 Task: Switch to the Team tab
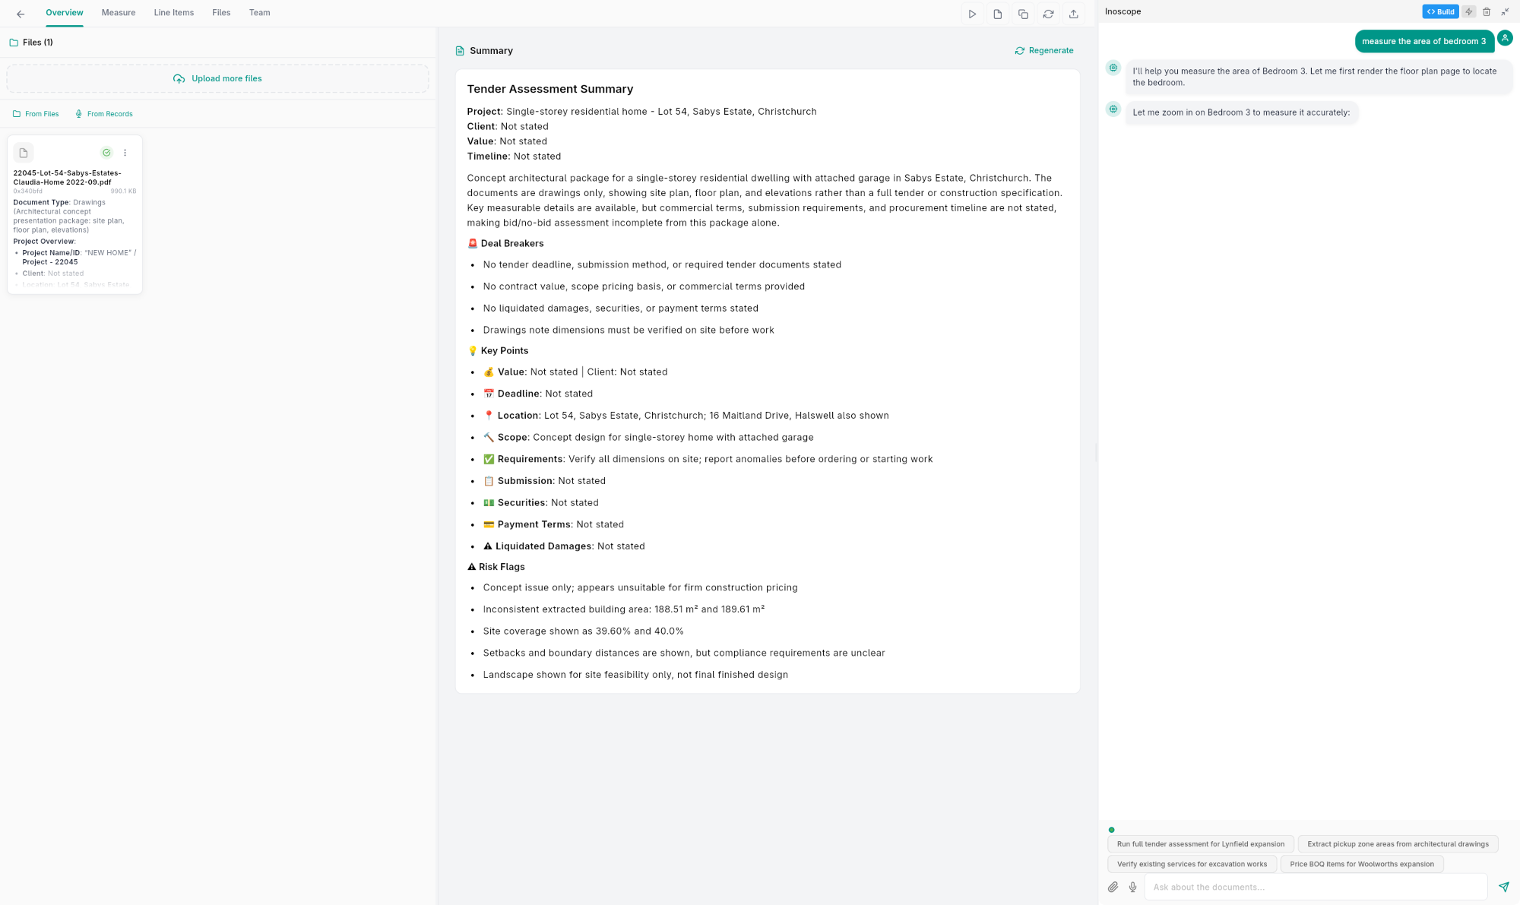(x=259, y=12)
